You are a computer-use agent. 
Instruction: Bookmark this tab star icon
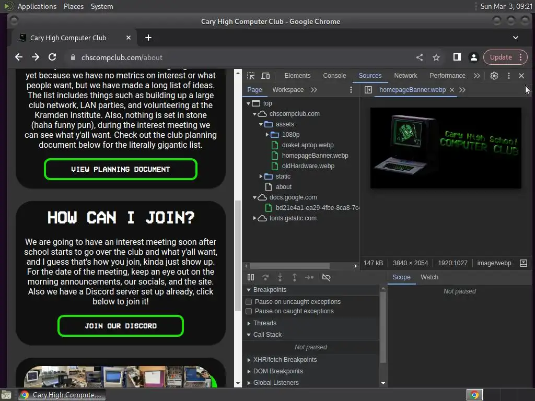(436, 57)
